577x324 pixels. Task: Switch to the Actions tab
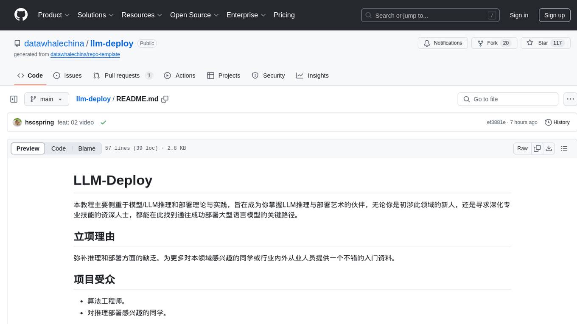click(x=180, y=75)
